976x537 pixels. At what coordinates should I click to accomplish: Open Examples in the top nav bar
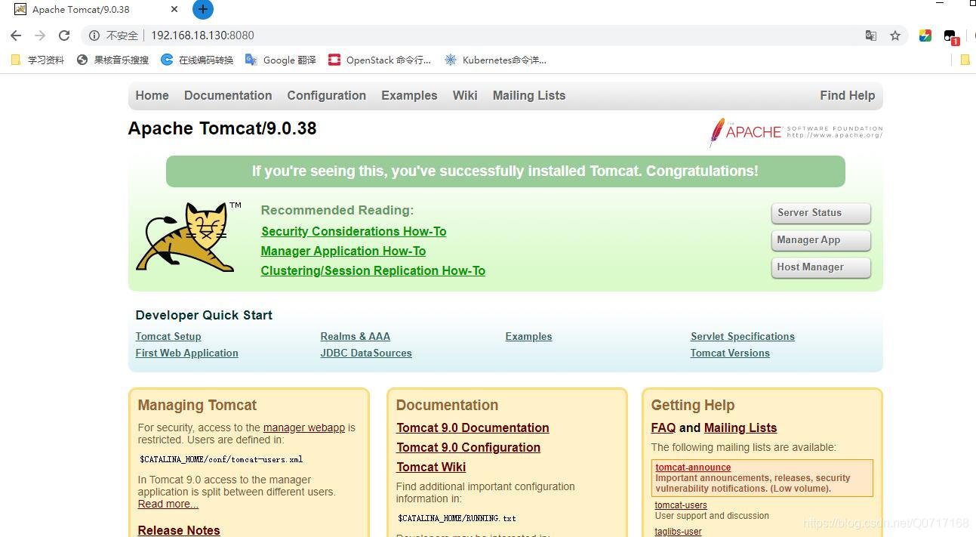[x=409, y=95]
